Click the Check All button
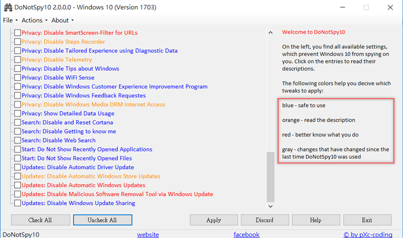Image resolution: width=403 pixels, height=238 pixels. tap(40, 220)
